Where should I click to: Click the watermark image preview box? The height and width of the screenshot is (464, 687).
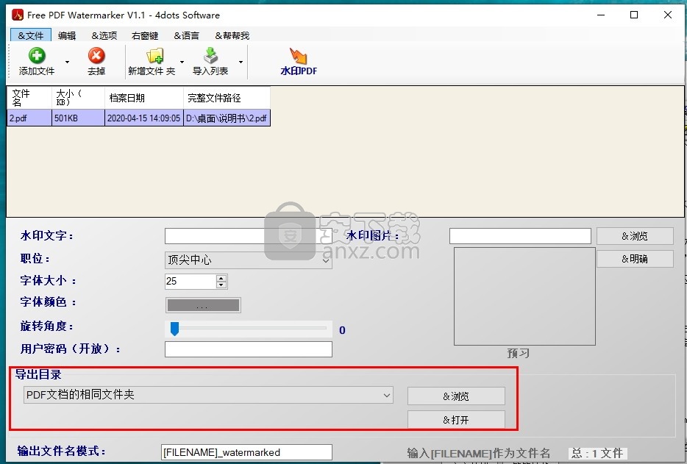coord(524,296)
